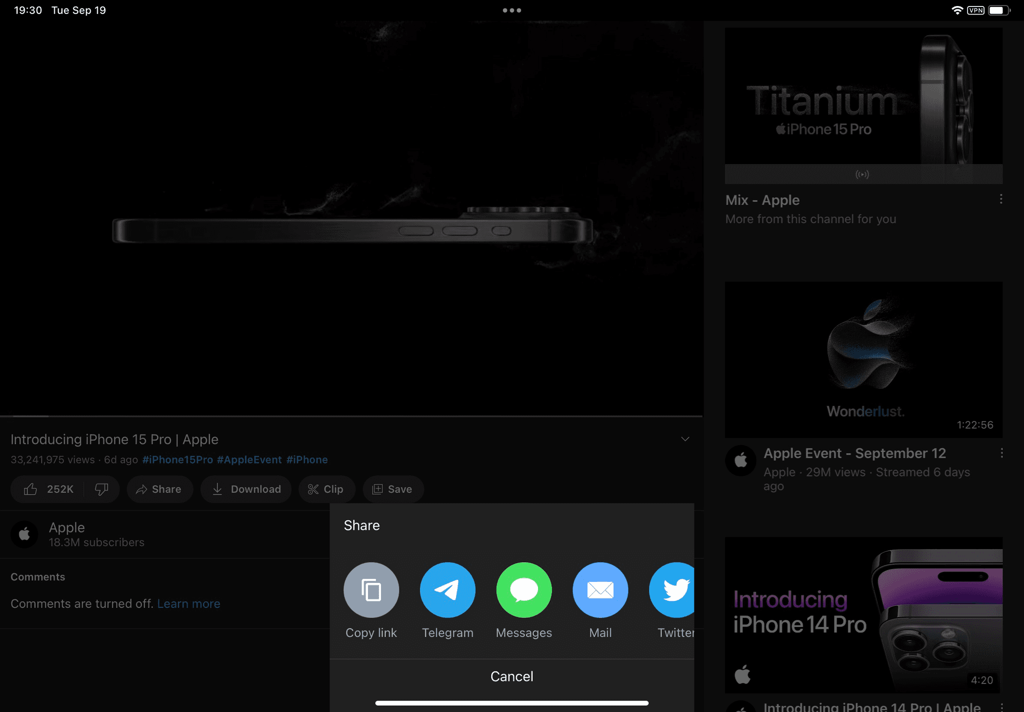The image size is (1024, 712).
Task: Choose Mail in the share sheet
Action: (600, 590)
